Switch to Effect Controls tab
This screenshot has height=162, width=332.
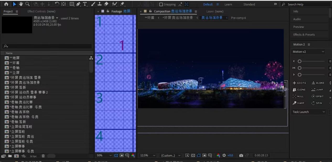[x=41, y=11]
